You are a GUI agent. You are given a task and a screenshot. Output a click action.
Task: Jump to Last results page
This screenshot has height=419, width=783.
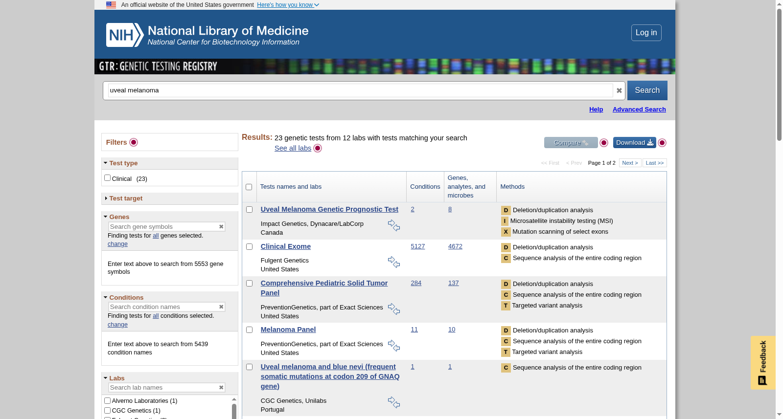tap(655, 163)
